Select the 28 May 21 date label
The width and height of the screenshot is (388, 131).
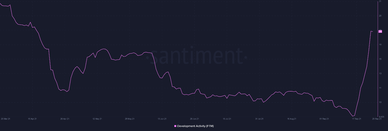tap(130, 119)
